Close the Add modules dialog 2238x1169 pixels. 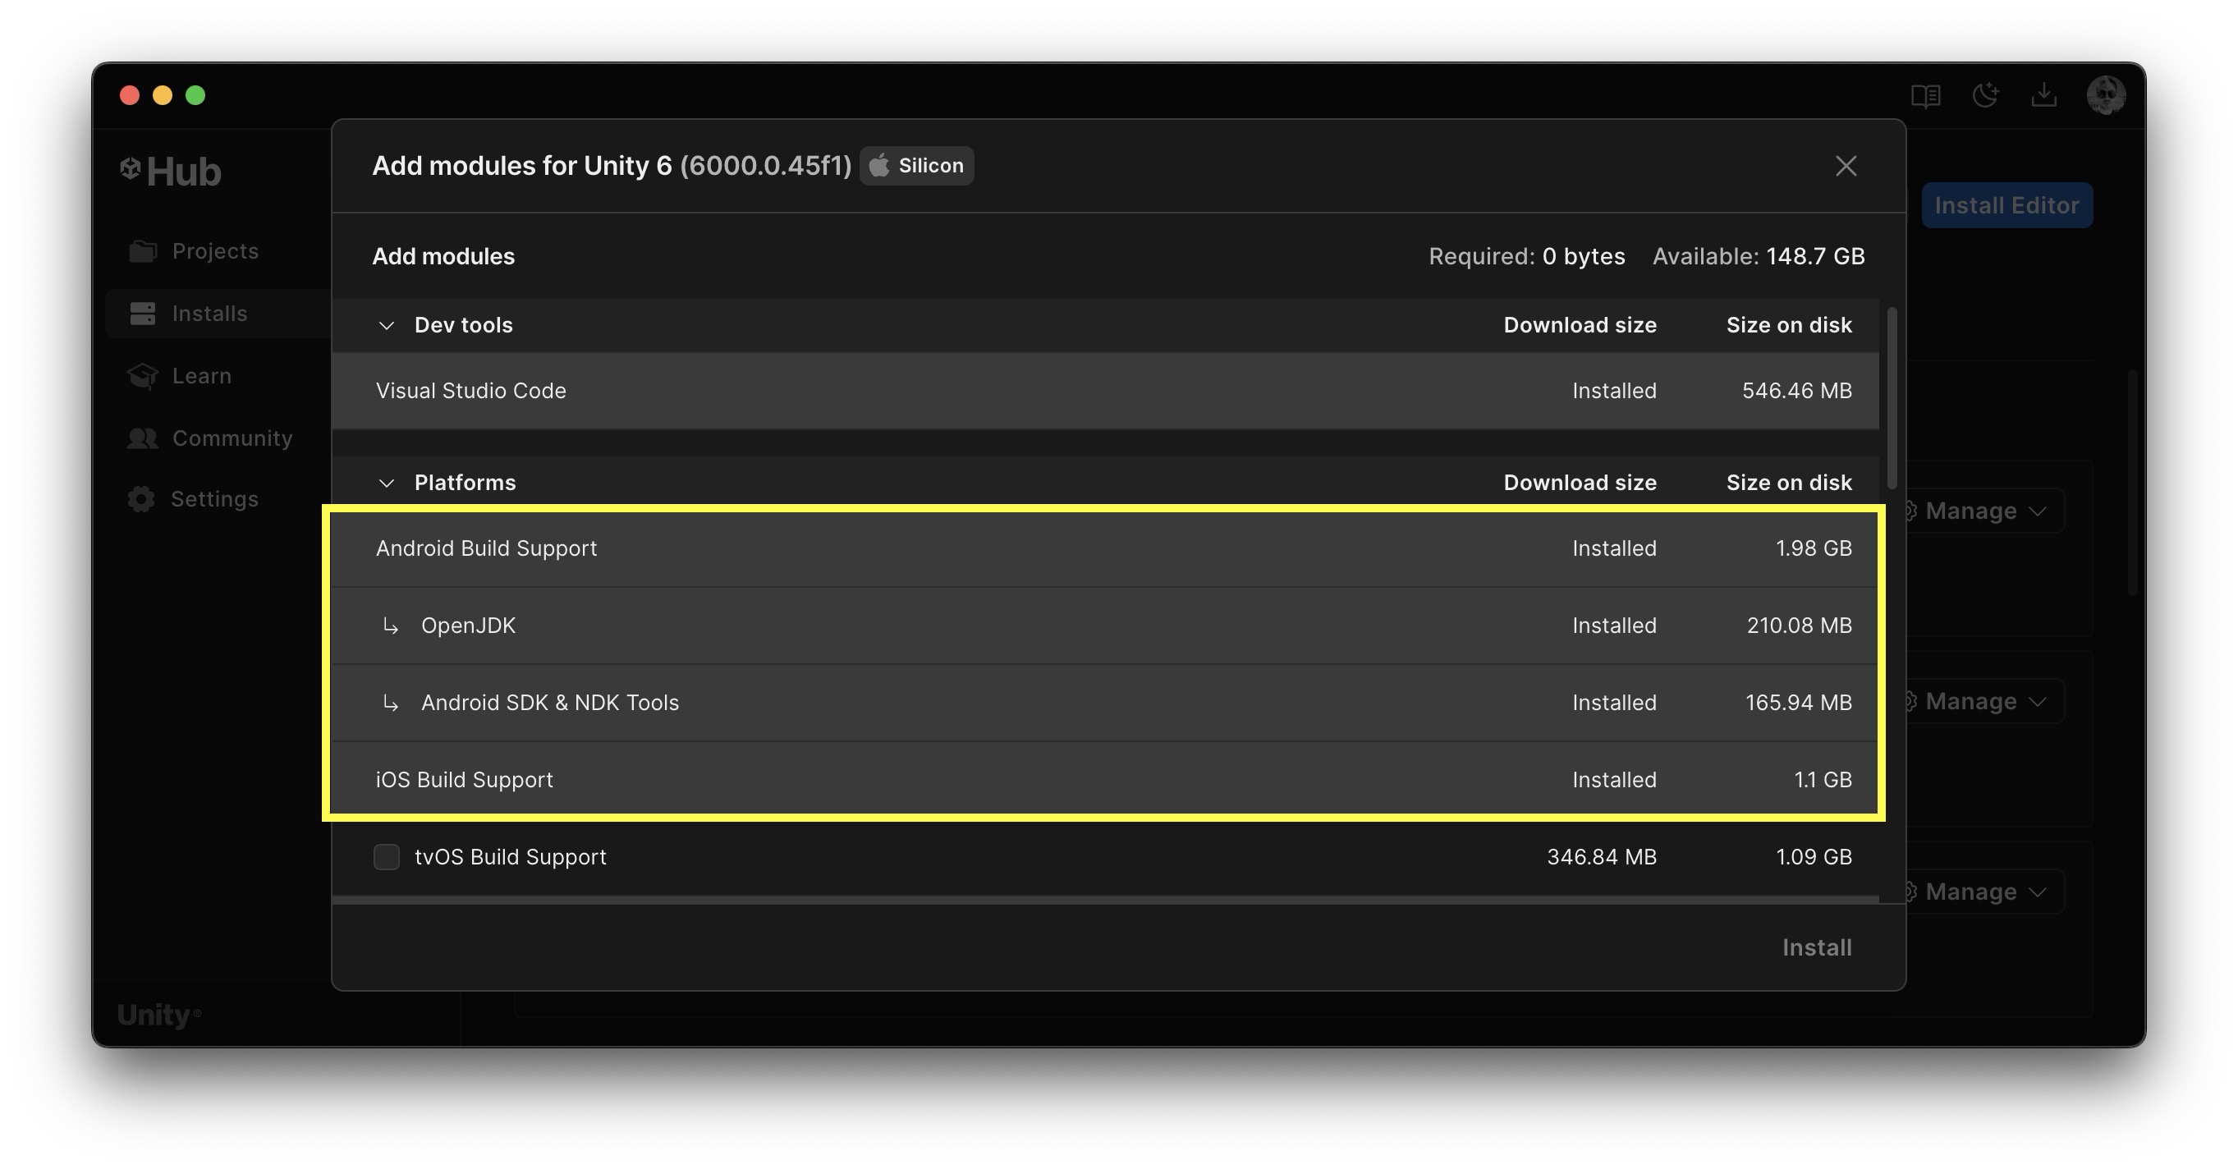1846,166
